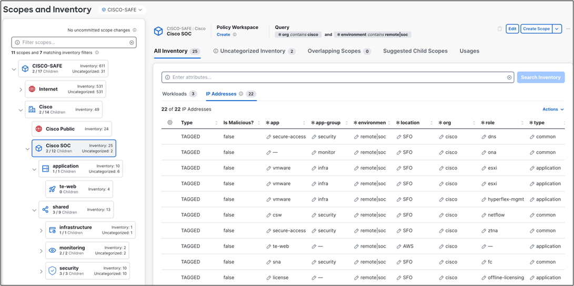The height and width of the screenshot is (286, 574).
Task: Click the Cisco SOC cube icon in tree
Action: [x=38, y=148]
